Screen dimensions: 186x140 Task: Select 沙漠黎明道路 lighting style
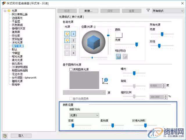pyautogui.click(x=20, y=67)
